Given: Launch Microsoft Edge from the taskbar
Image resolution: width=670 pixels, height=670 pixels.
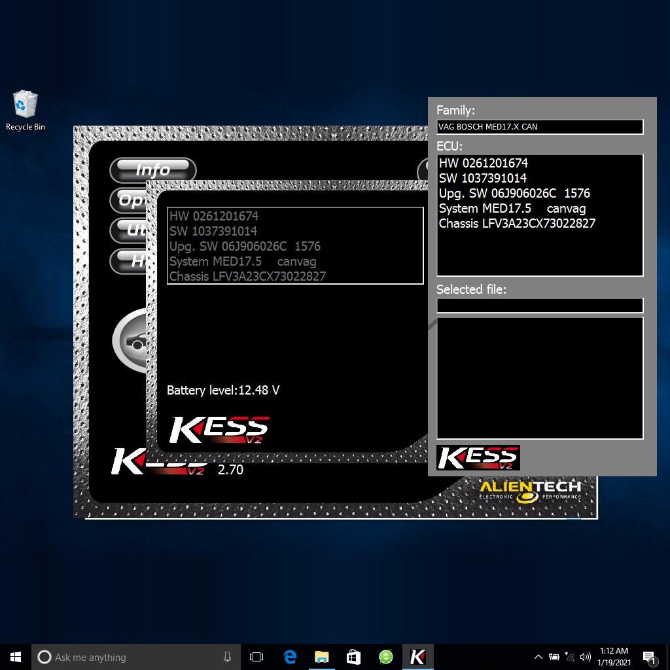Looking at the screenshot, I should coord(289,657).
